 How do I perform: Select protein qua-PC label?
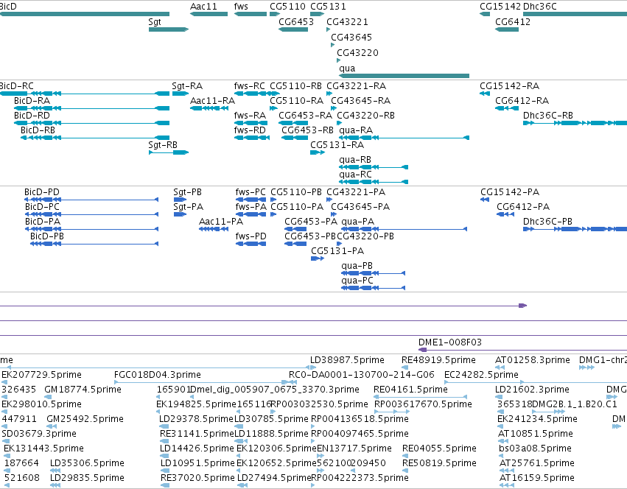click(x=357, y=281)
